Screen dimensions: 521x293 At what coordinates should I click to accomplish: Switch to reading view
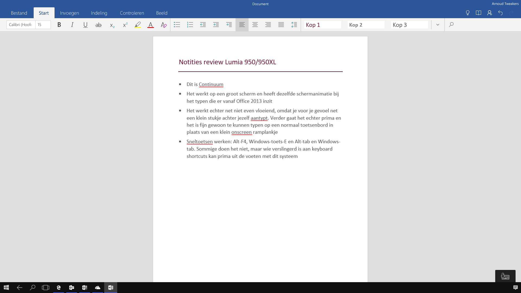click(x=478, y=13)
